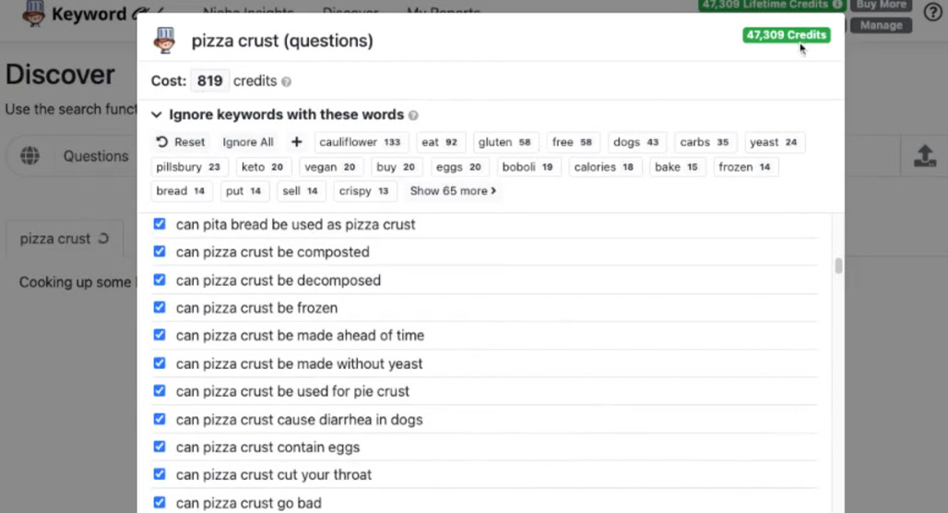
Task: Ignore the word pillsbury 23
Action: 188,167
